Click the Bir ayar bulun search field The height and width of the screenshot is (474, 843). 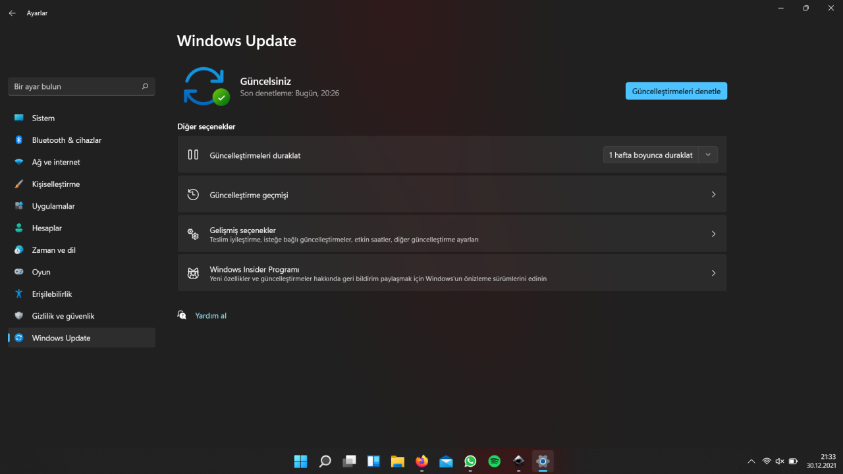pyautogui.click(x=82, y=86)
